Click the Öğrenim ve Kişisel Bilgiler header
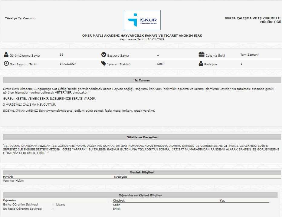282x217 pixels. (140, 196)
